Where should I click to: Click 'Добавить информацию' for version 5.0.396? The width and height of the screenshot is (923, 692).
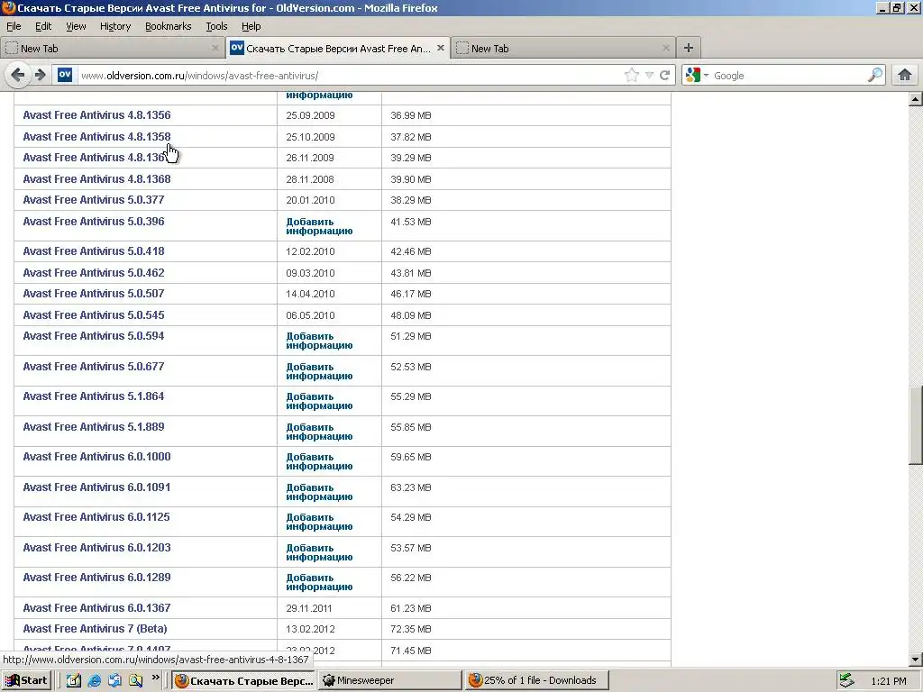(319, 226)
